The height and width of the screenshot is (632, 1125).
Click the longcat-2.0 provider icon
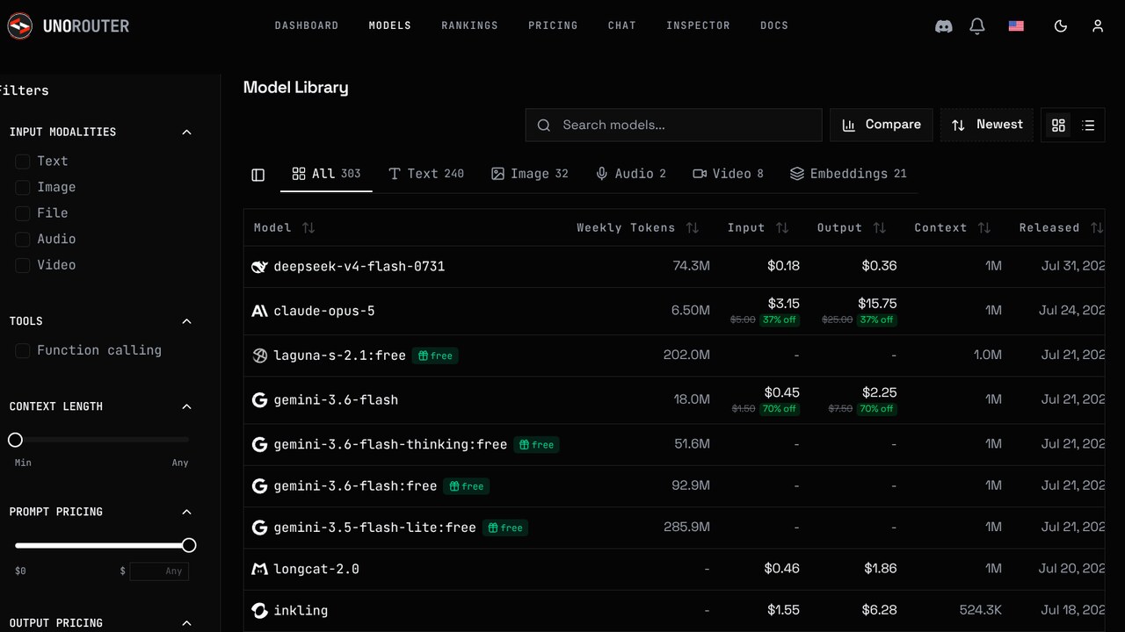click(x=259, y=570)
